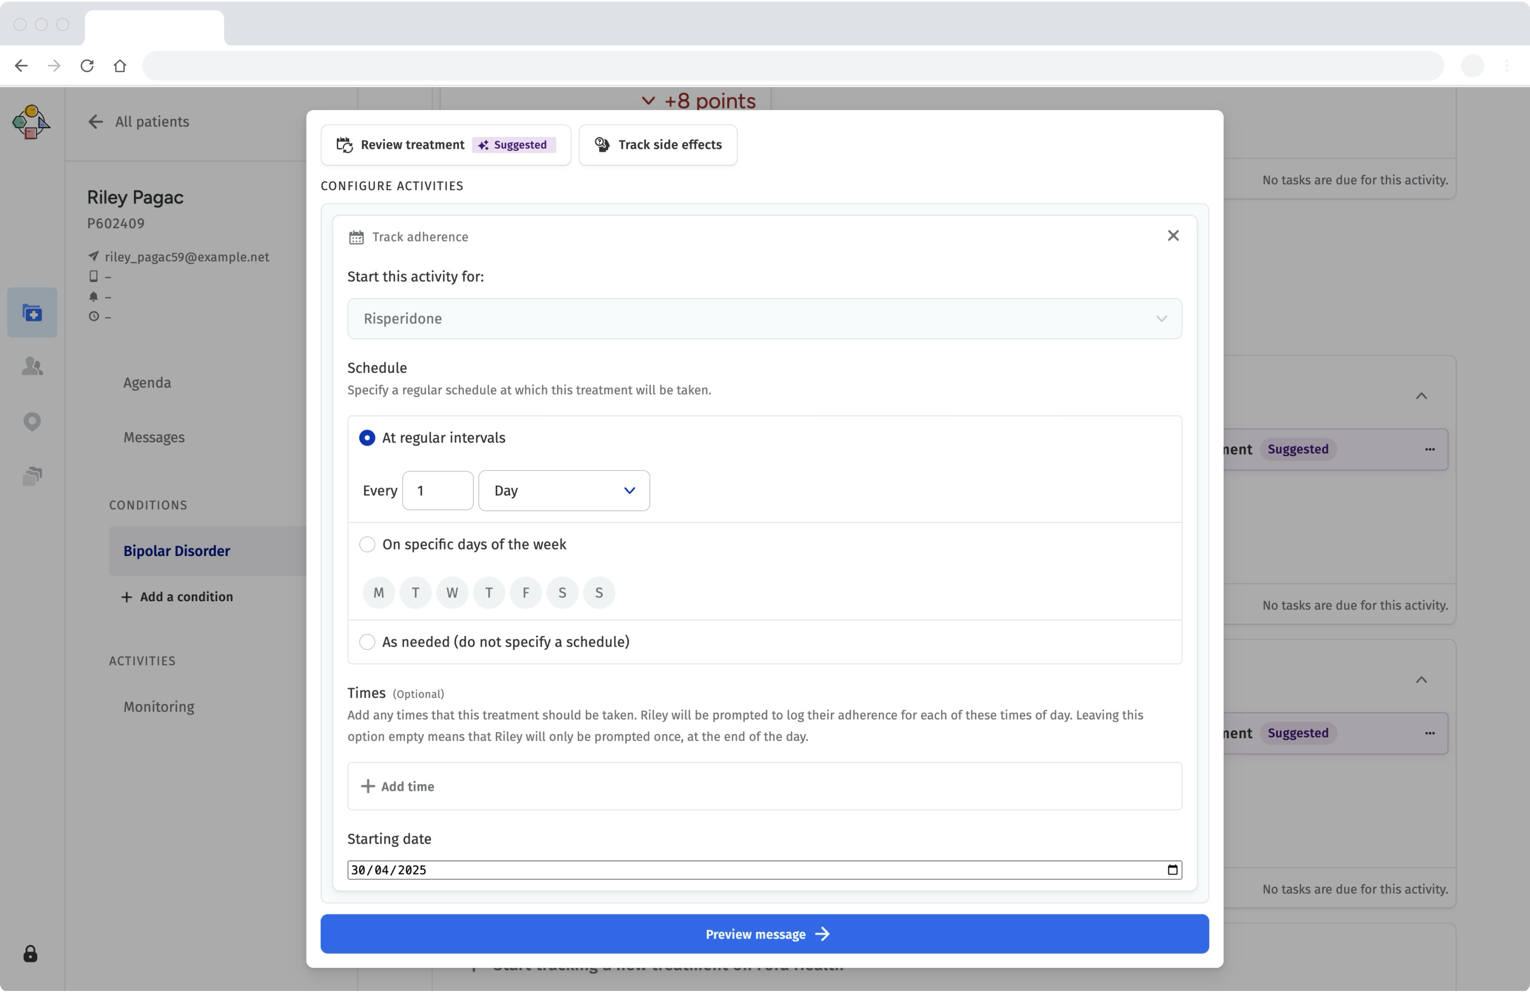The width and height of the screenshot is (1530, 992).
Task: Click the location pin sidebar icon
Action: pyautogui.click(x=32, y=422)
